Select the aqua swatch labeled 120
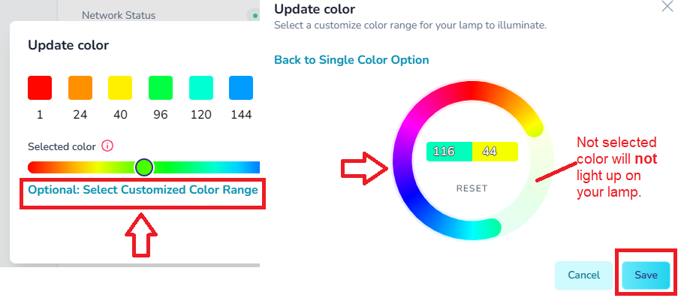Image resolution: width=681 pixels, height=298 pixels. coord(201,88)
